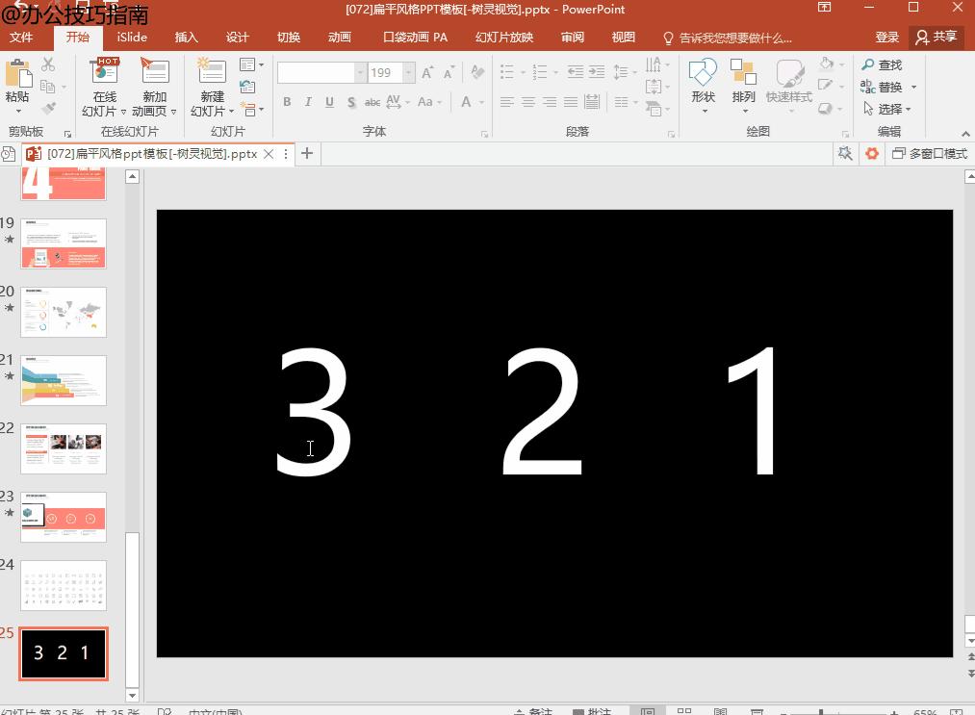Click the online slides (在线幻灯片) icon
The width and height of the screenshot is (975, 715).
click(x=104, y=73)
